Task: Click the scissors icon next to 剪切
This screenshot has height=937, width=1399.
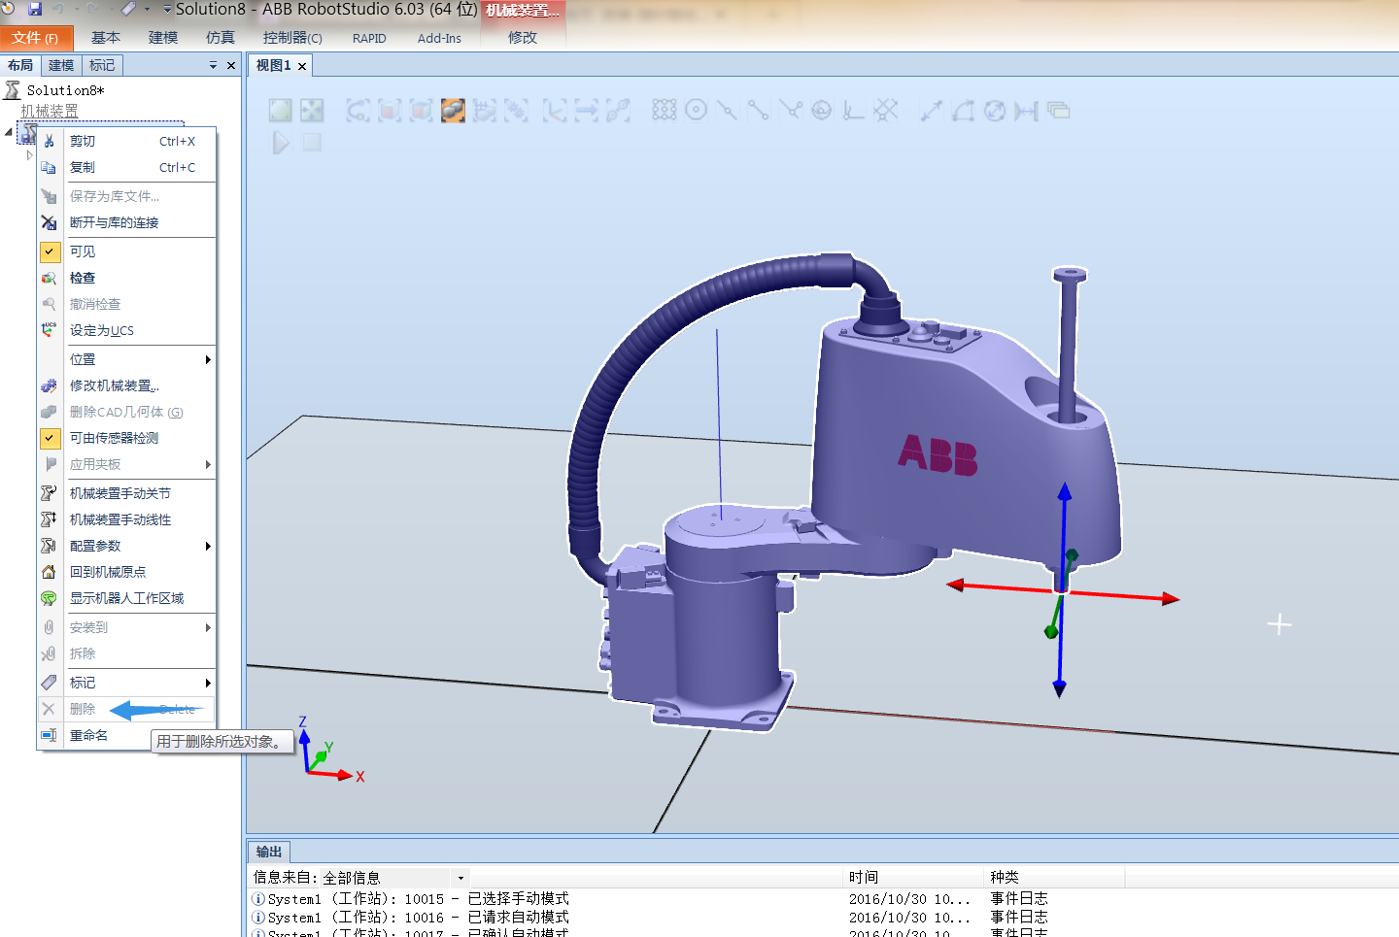Action: [50, 142]
